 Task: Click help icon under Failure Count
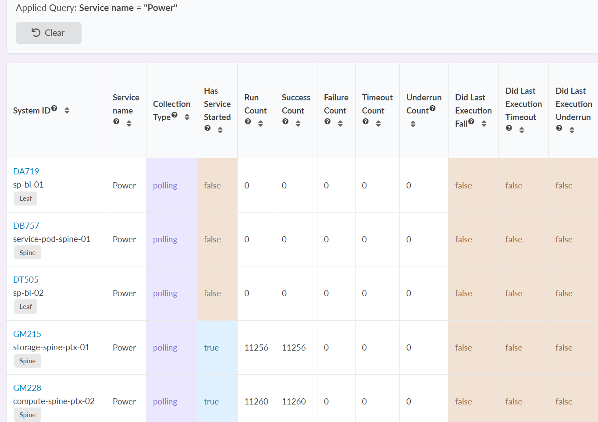pyautogui.click(x=327, y=121)
